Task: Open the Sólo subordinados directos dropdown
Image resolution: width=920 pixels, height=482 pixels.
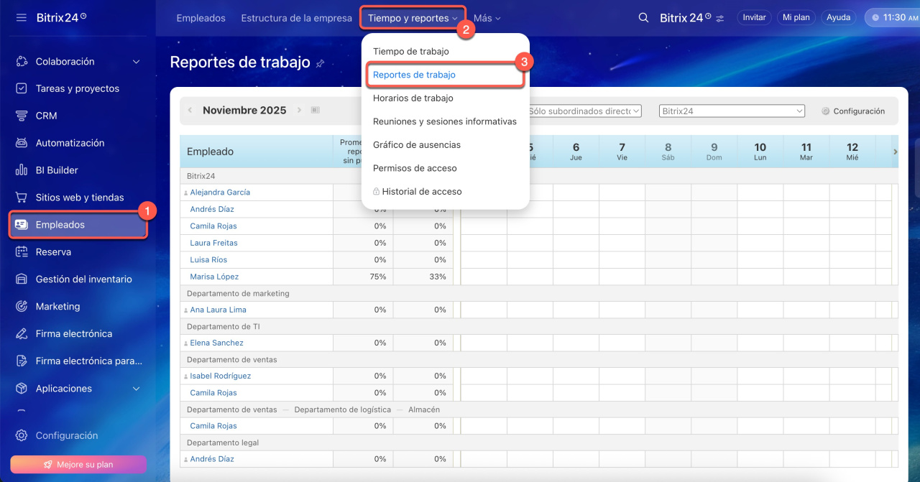Action: pyautogui.click(x=583, y=111)
